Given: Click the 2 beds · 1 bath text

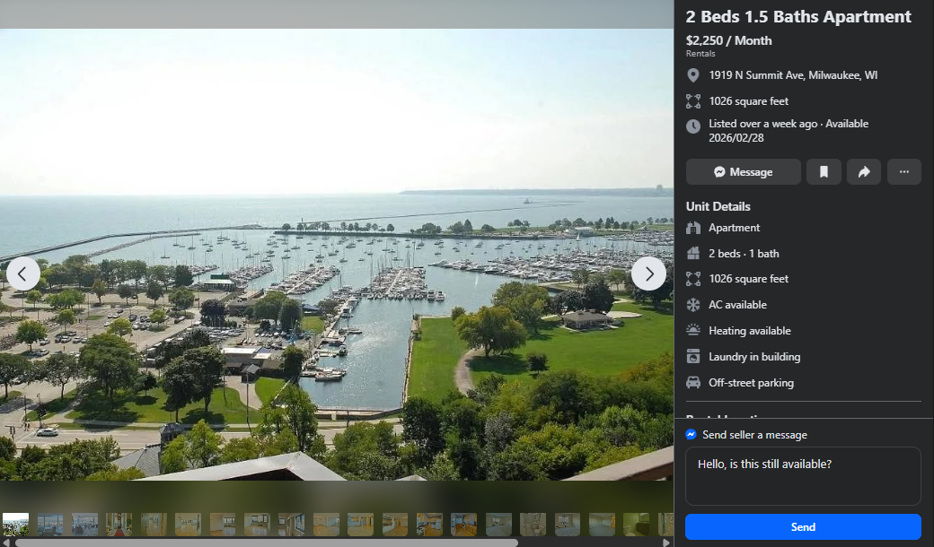Looking at the screenshot, I should coord(744,253).
